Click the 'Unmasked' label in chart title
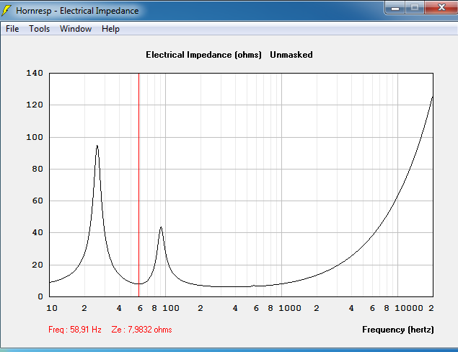458x352 pixels. coord(291,55)
